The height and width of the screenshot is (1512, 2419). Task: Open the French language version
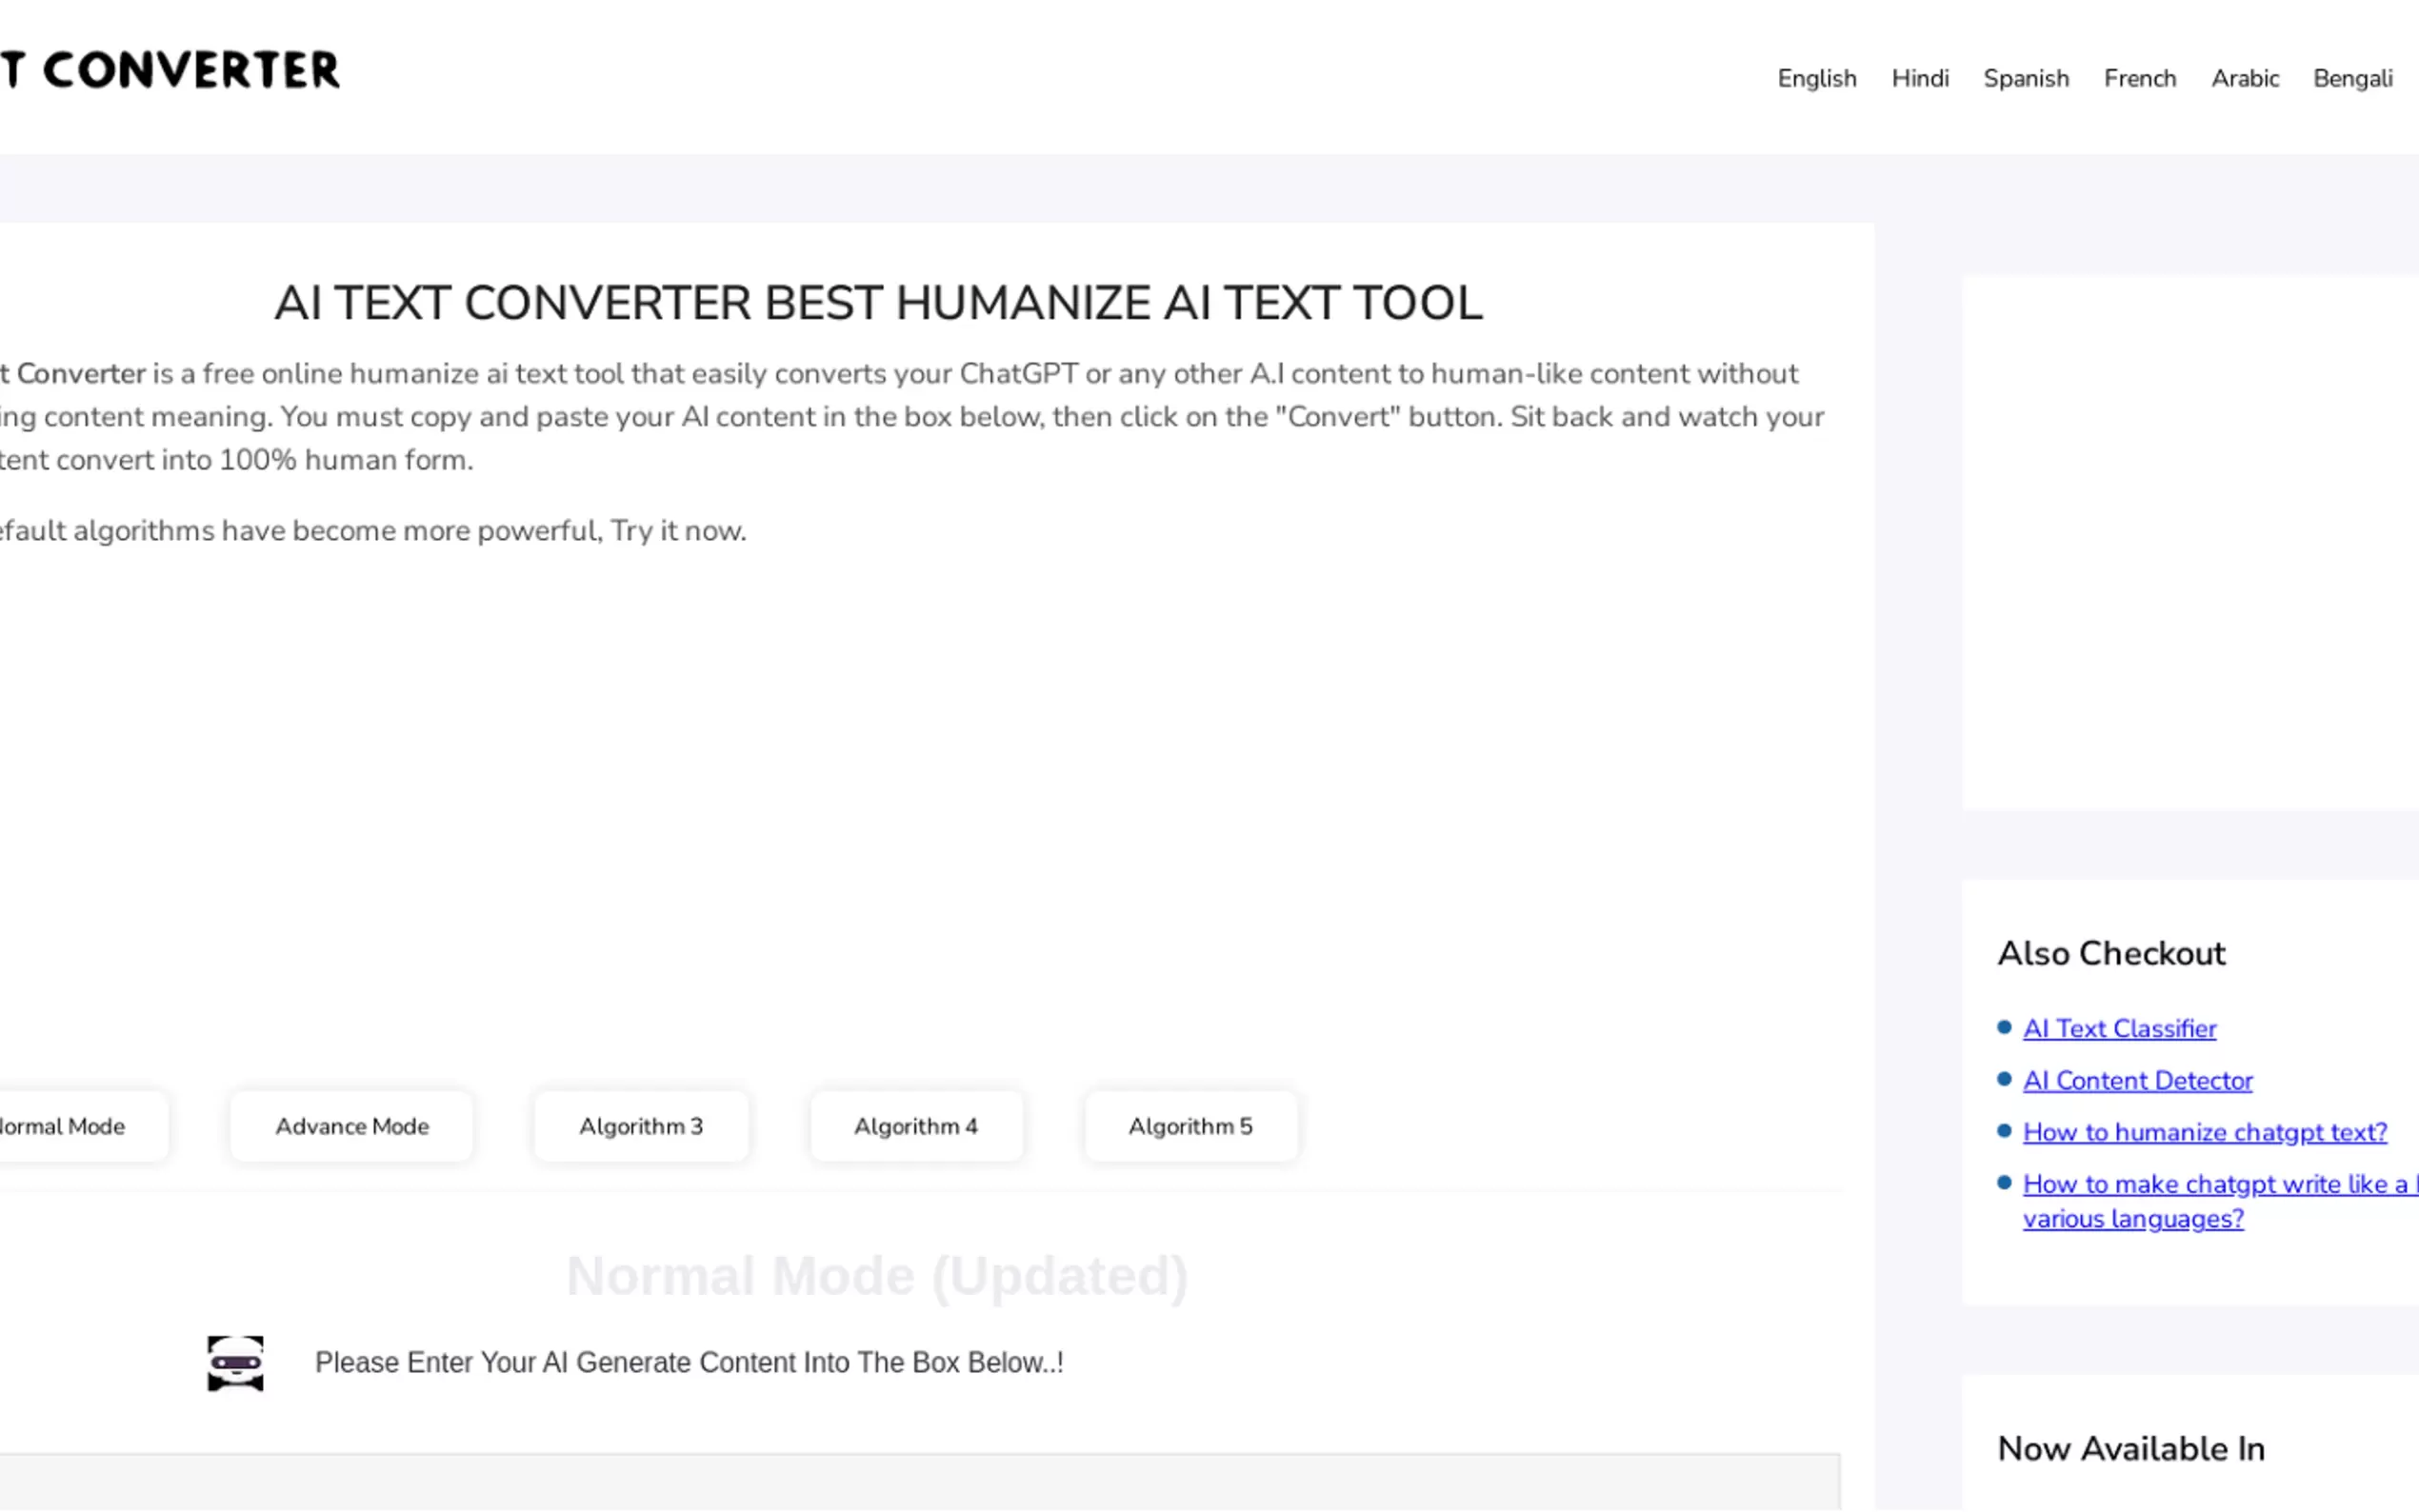point(2140,78)
